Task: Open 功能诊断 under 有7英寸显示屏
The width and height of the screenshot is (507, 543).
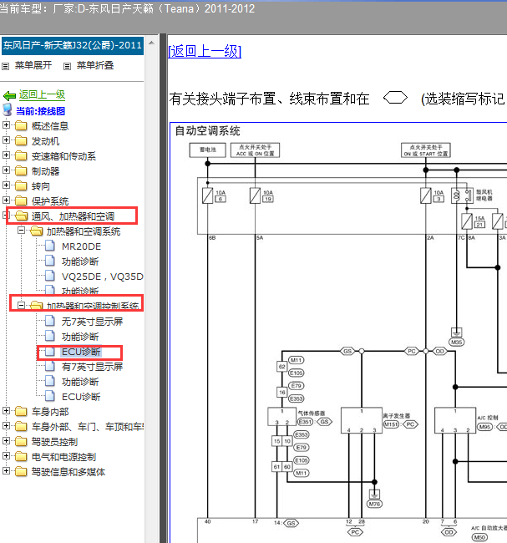Action: 80,382
